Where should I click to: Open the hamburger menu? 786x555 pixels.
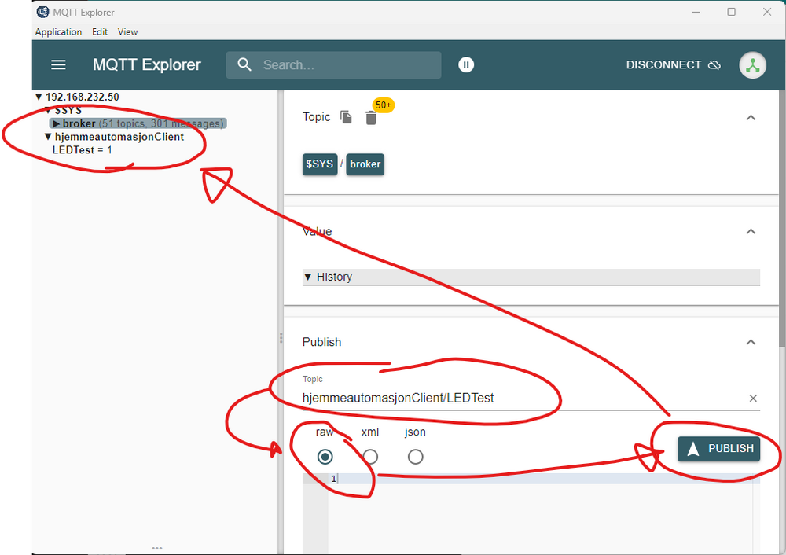tap(59, 64)
